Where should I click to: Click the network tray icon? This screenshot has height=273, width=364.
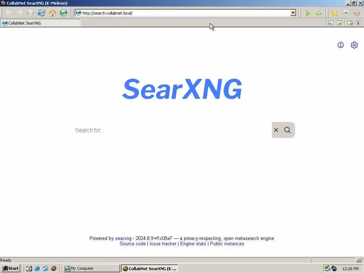point(327,268)
